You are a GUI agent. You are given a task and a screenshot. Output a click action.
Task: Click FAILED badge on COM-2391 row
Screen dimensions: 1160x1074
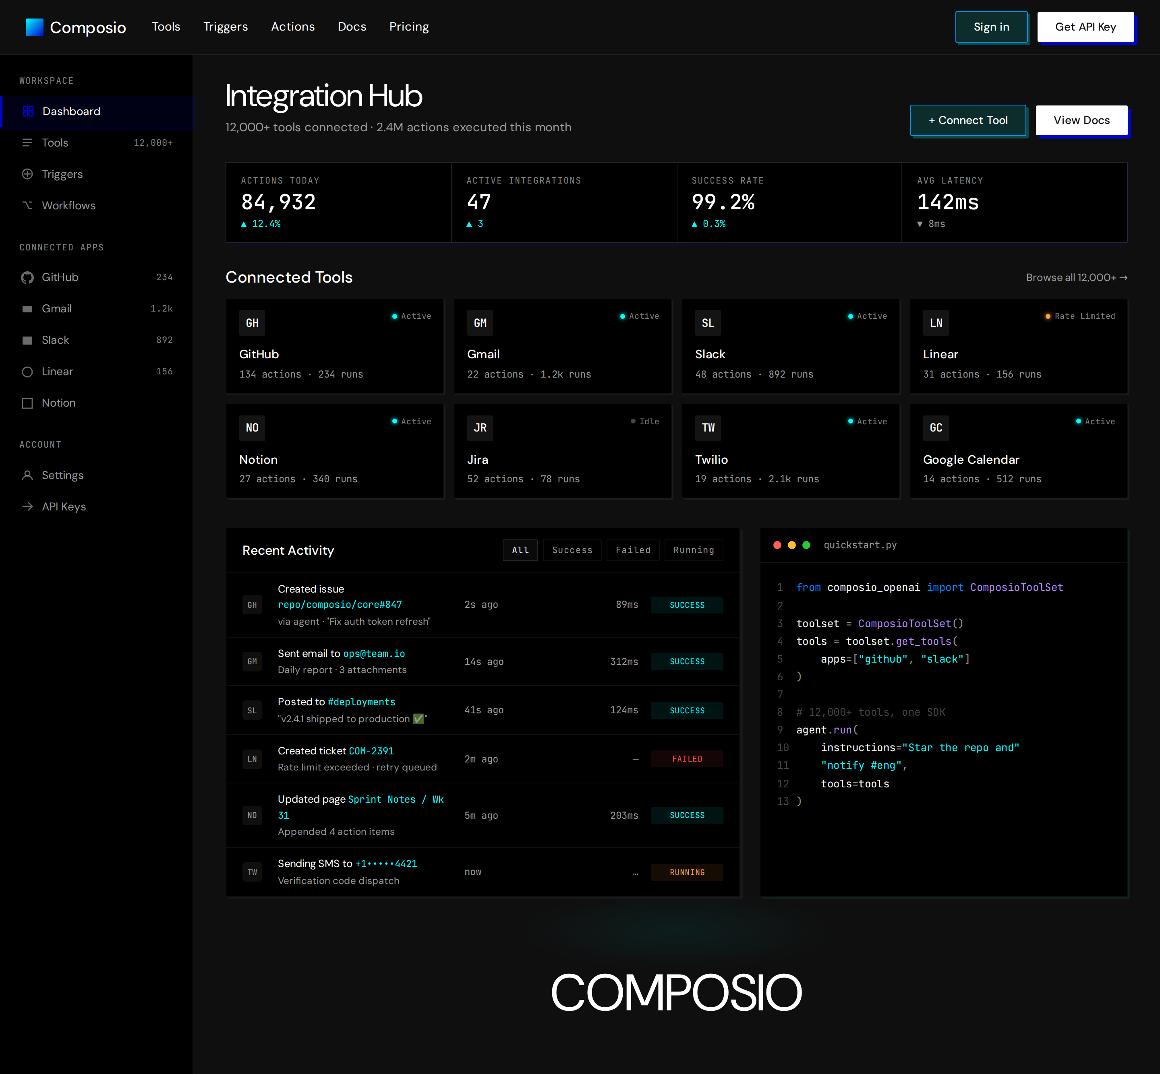pyautogui.click(x=687, y=759)
